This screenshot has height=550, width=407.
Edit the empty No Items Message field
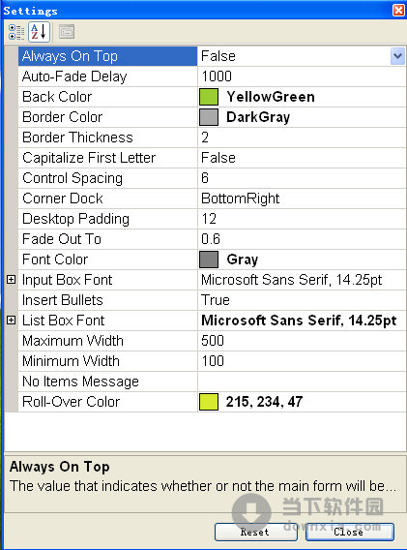pos(302,382)
